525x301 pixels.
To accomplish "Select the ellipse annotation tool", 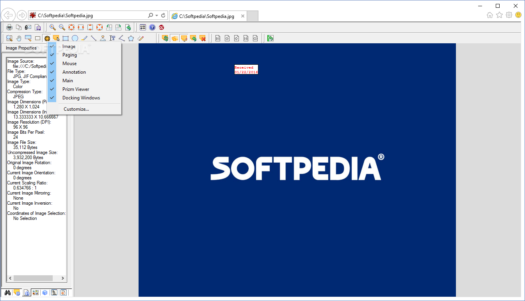I will tap(75, 38).
